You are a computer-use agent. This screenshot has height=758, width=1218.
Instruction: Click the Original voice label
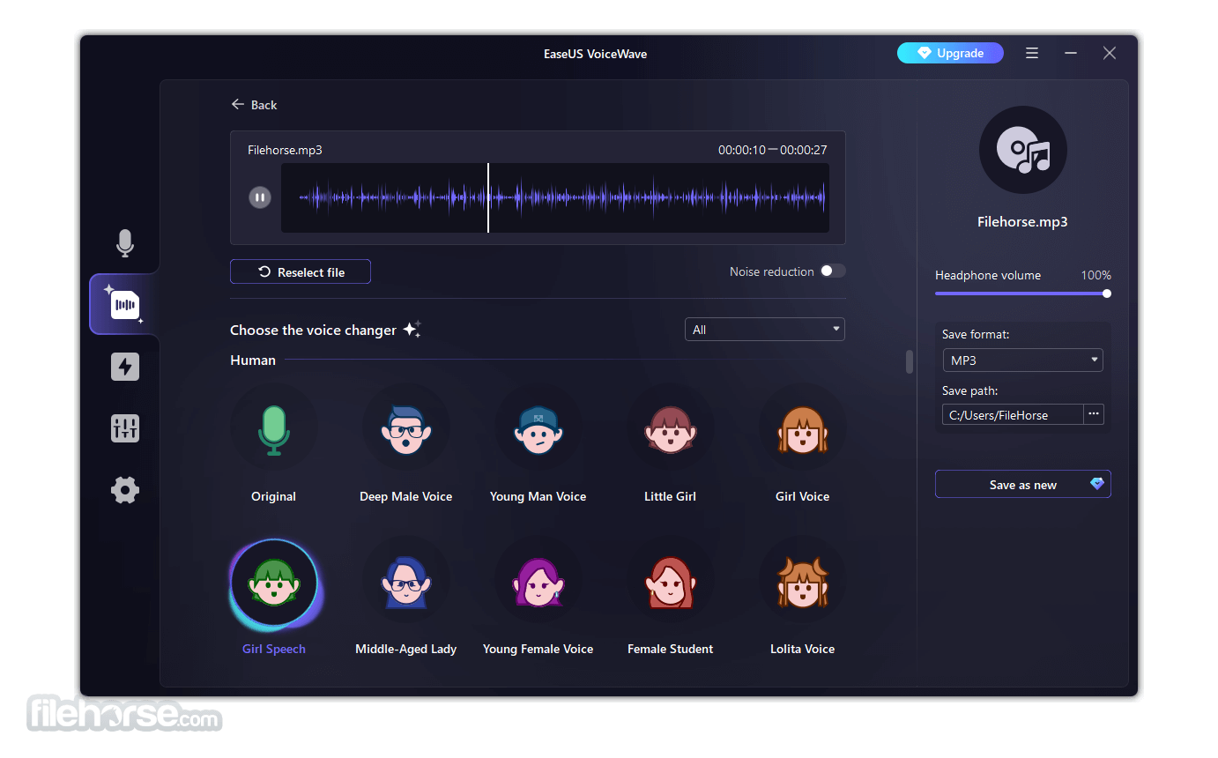274,497
